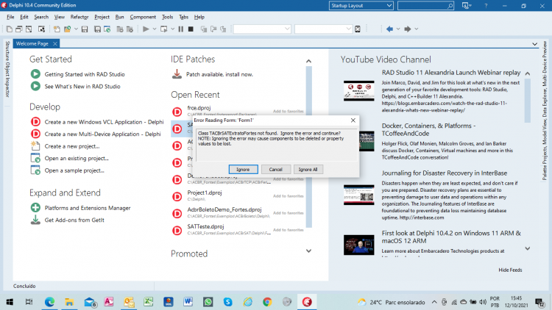Viewport: 552px width, 310px height.
Task: Expand the Open Project dropdown arrow
Action: (76, 29)
